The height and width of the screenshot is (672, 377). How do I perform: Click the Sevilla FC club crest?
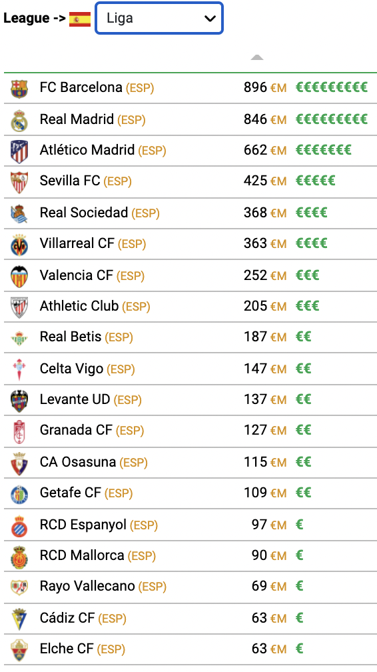tap(19, 182)
